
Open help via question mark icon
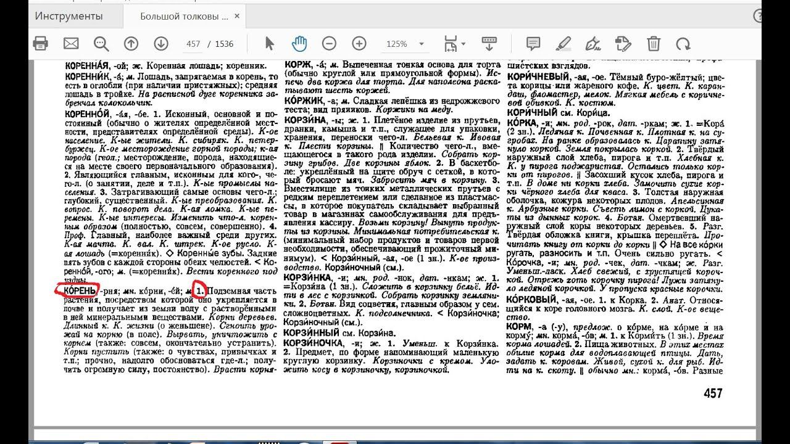point(758,17)
